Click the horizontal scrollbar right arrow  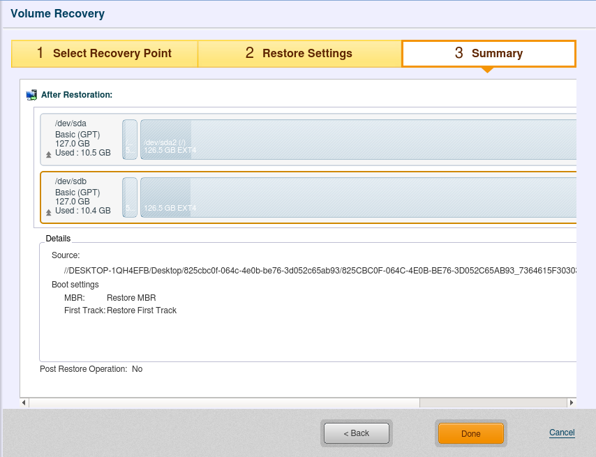pyautogui.click(x=572, y=403)
